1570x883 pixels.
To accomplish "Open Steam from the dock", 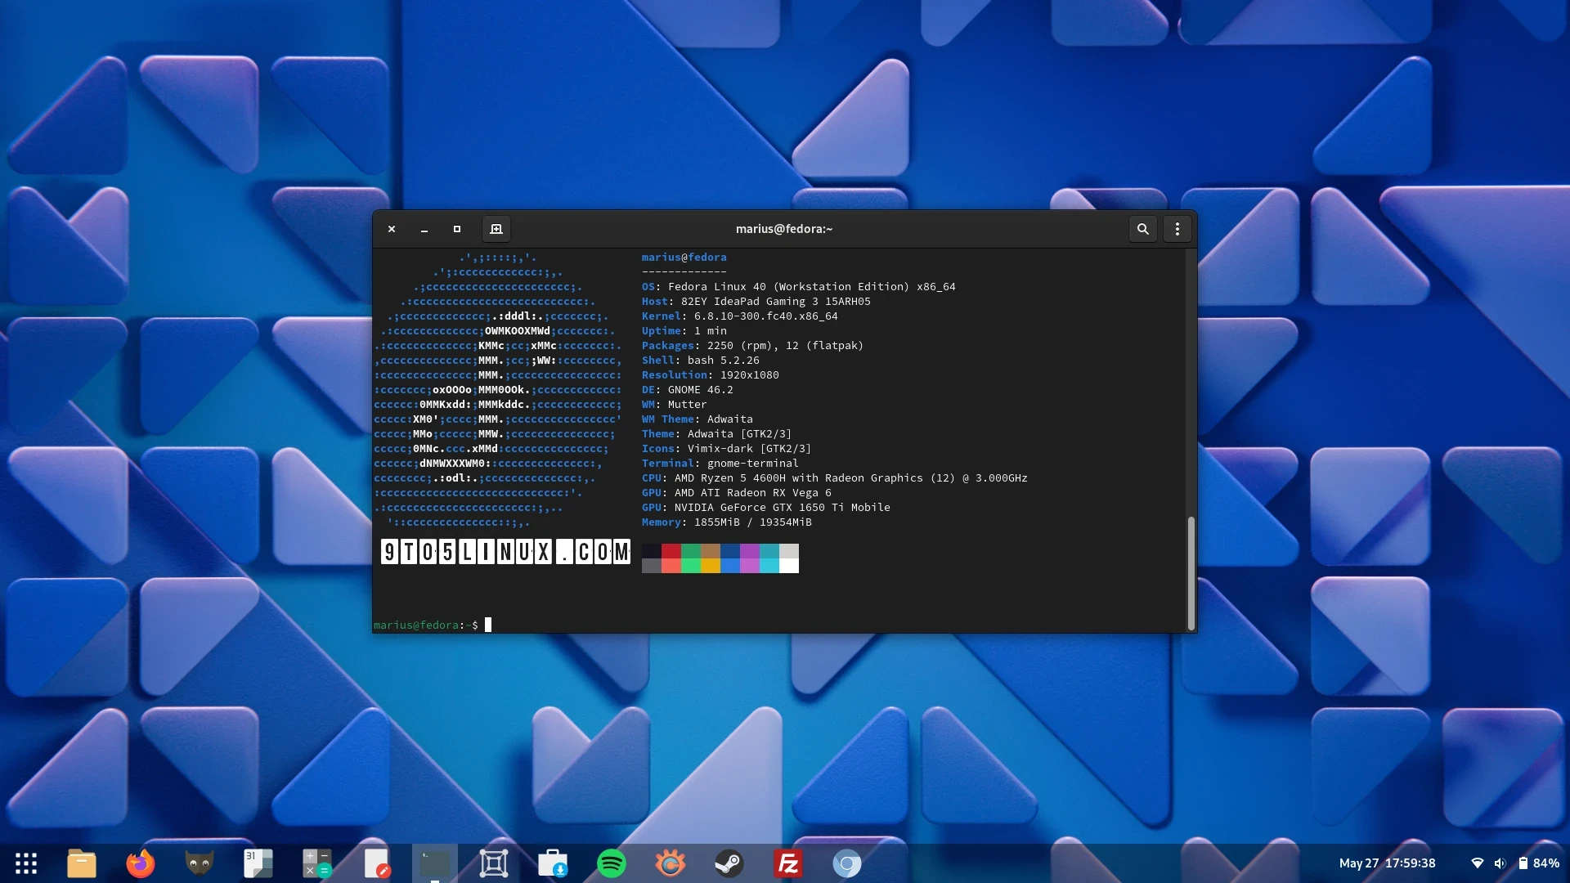I will pos(729,863).
